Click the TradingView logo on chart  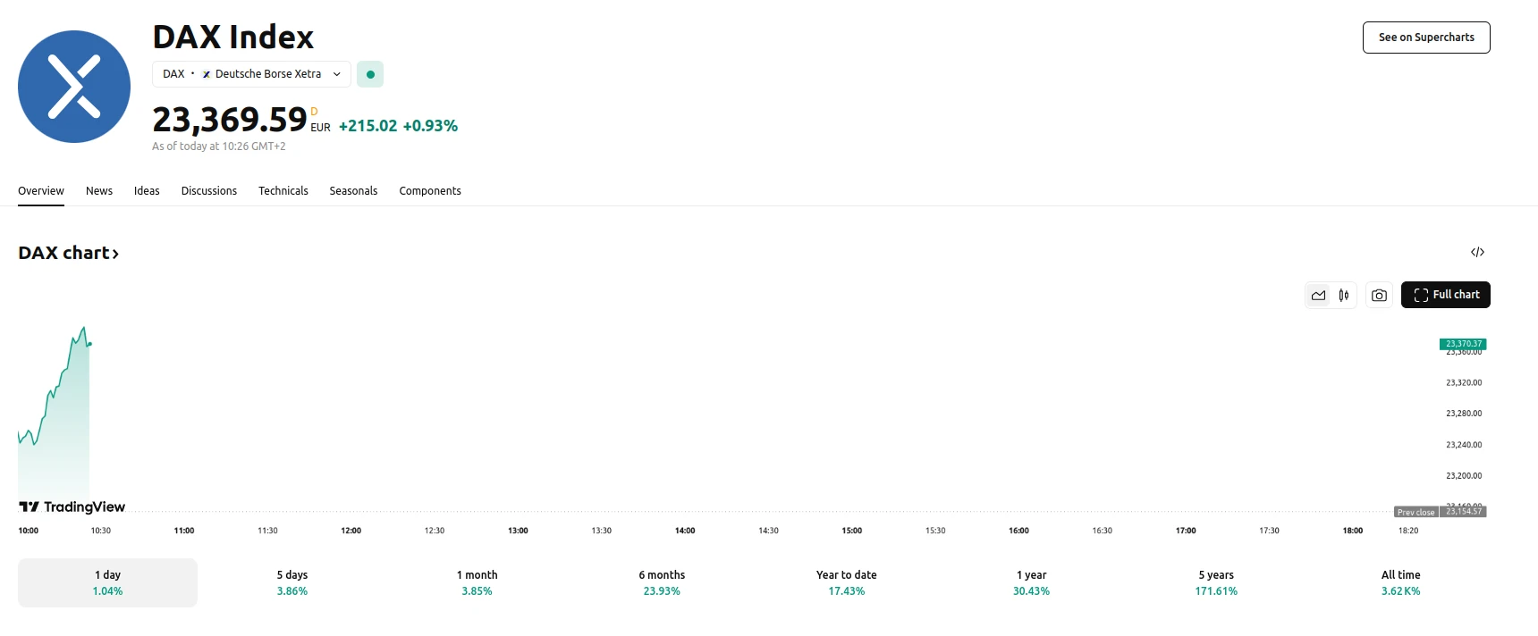(x=72, y=506)
